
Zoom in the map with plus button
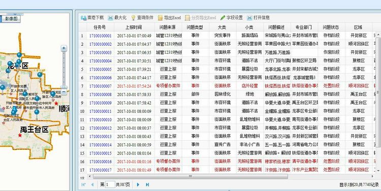click(x=63, y=48)
